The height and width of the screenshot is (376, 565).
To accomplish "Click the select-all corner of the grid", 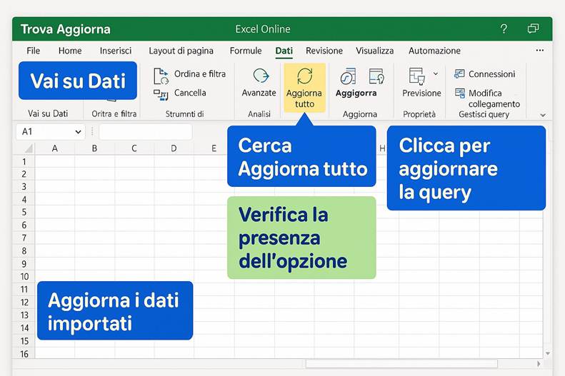I will [x=29, y=148].
